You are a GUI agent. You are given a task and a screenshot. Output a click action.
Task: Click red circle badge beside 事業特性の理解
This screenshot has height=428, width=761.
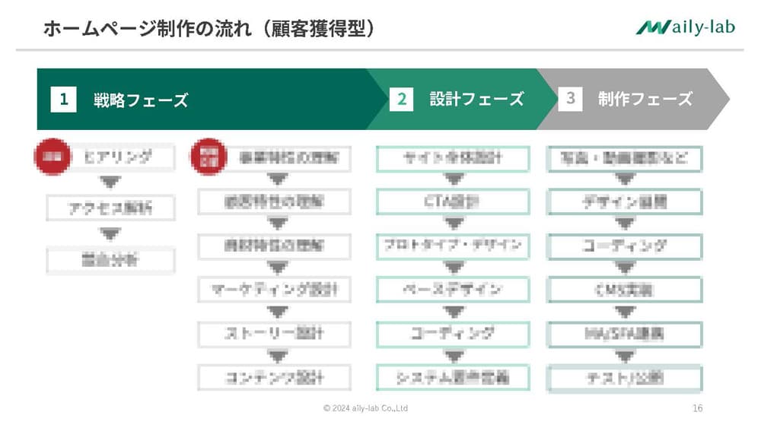coord(209,157)
